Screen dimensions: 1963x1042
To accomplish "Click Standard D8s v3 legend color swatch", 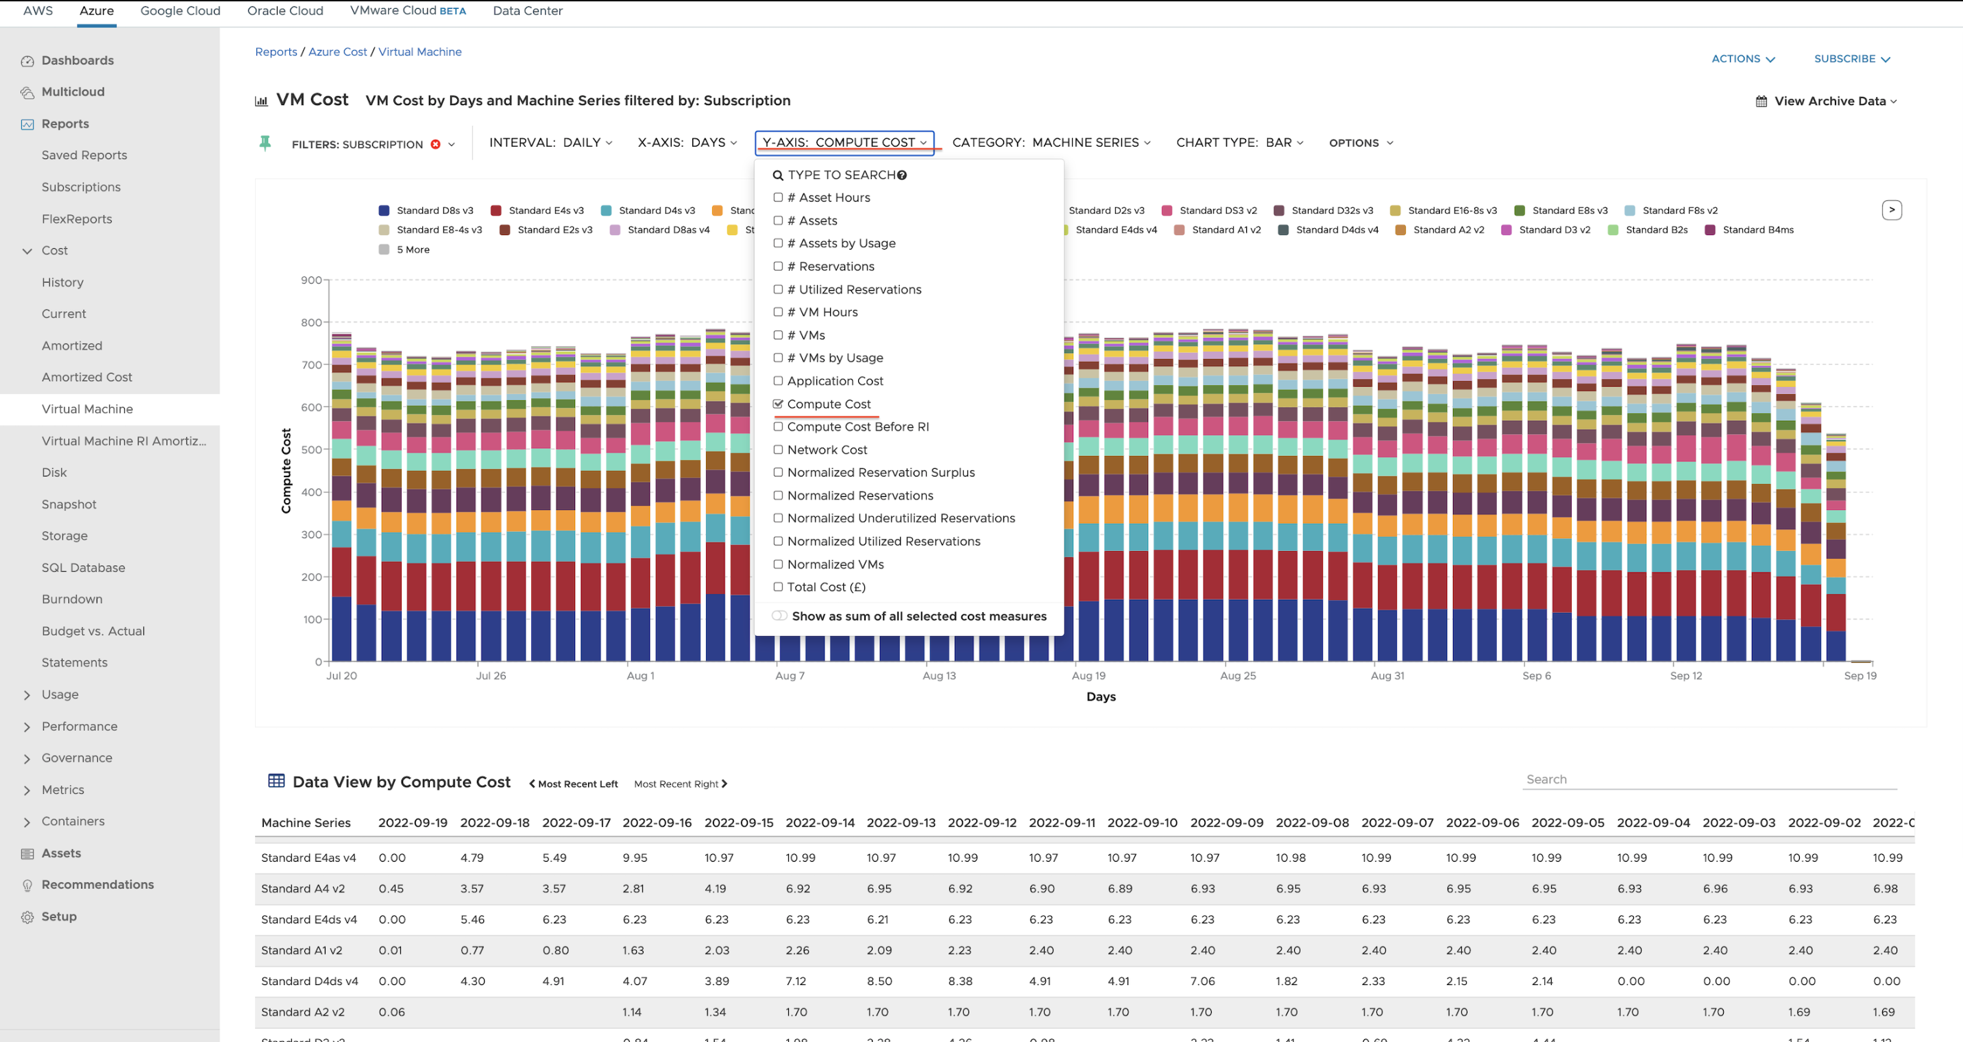I will (384, 210).
